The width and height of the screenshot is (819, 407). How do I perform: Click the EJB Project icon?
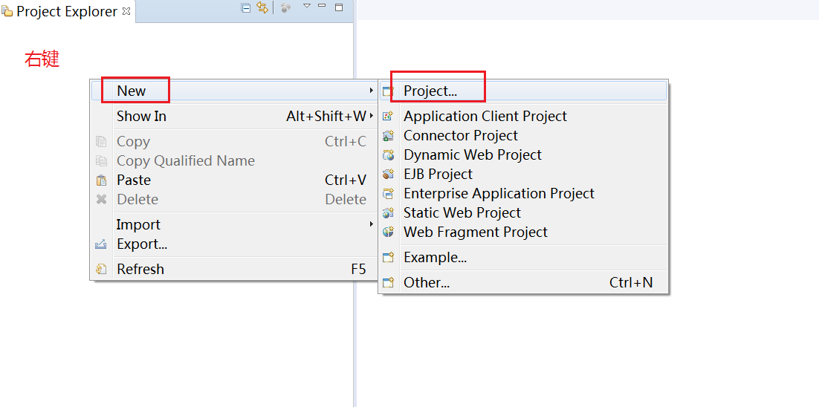388,175
